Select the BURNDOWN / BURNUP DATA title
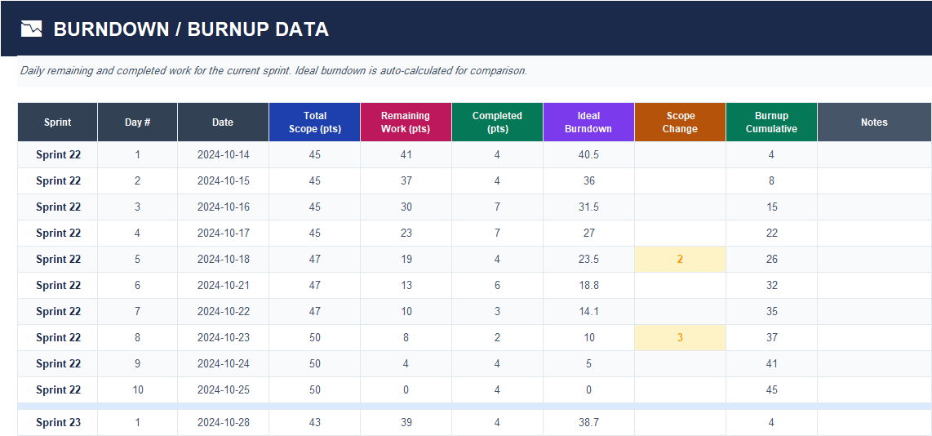Image resolution: width=932 pixels, height=436 pixels. pyautogui.click(x=191, y=29)
